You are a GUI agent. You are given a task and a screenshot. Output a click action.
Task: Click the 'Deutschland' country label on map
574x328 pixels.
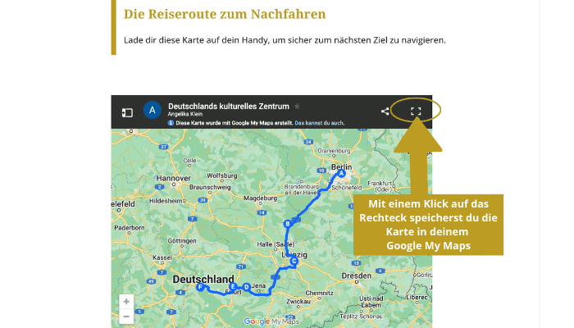(x=203, y=280)
